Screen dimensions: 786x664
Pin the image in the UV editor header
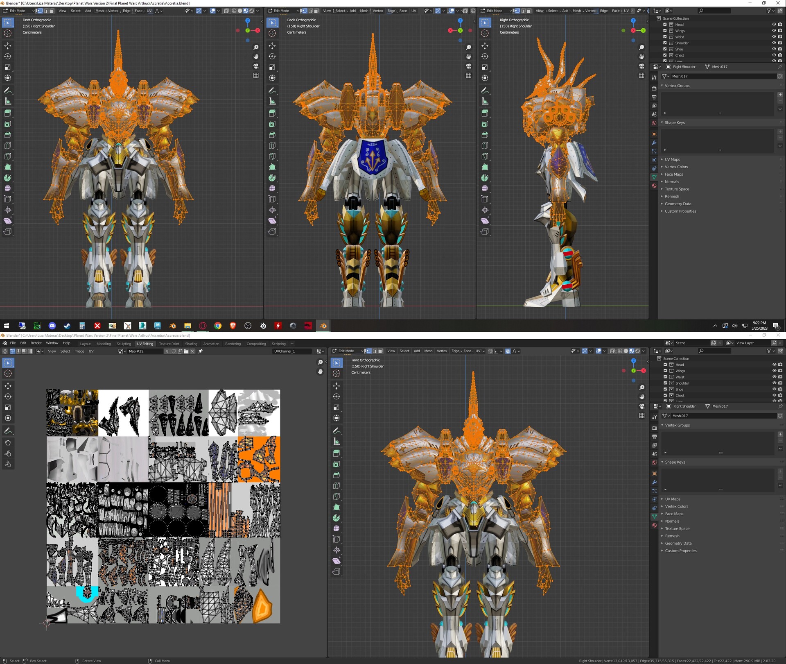point(200,351)
